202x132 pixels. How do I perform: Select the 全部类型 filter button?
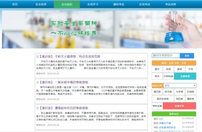[185, 76]
